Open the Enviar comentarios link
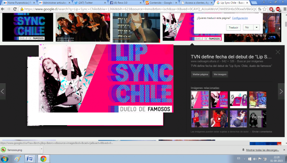The height and width of the screenshot is (163, 287). coord(262,132)
